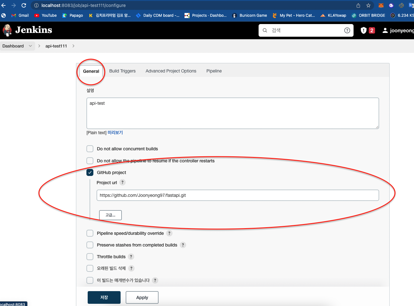Reload the page with refresh icon
Viewport: 414px width, 306px height.
(x=24, y=5)
